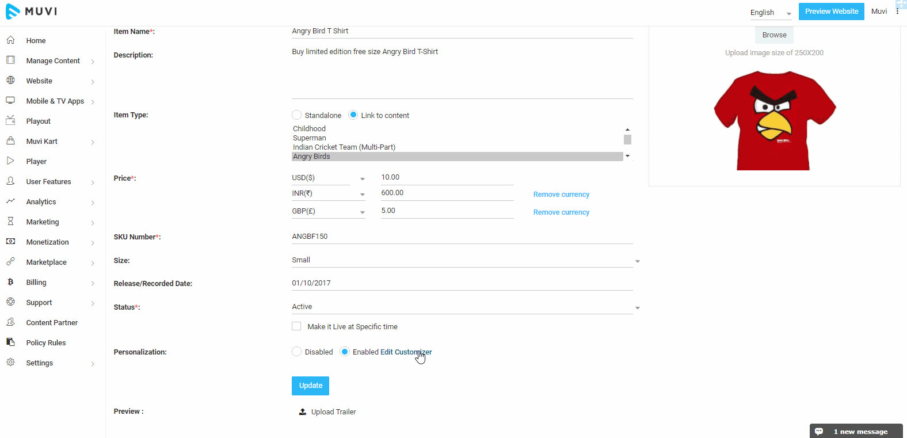Click the upload icon beside Upload Trailer

tap(303, 412)
